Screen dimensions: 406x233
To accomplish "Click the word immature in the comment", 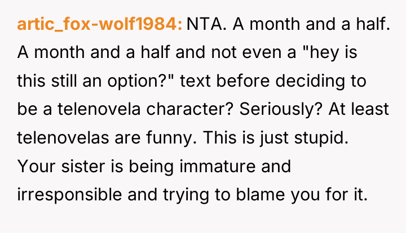I will click(x=218, y=166).
